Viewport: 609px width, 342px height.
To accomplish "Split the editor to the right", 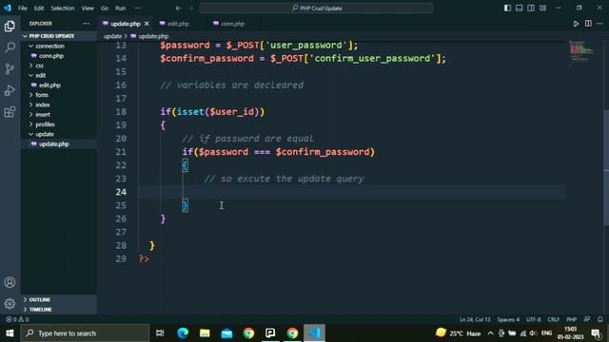I will click(x=588, y=24).
